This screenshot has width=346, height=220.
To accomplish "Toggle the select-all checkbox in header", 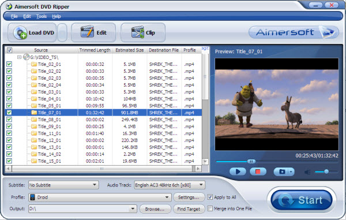I will point(9,50).
